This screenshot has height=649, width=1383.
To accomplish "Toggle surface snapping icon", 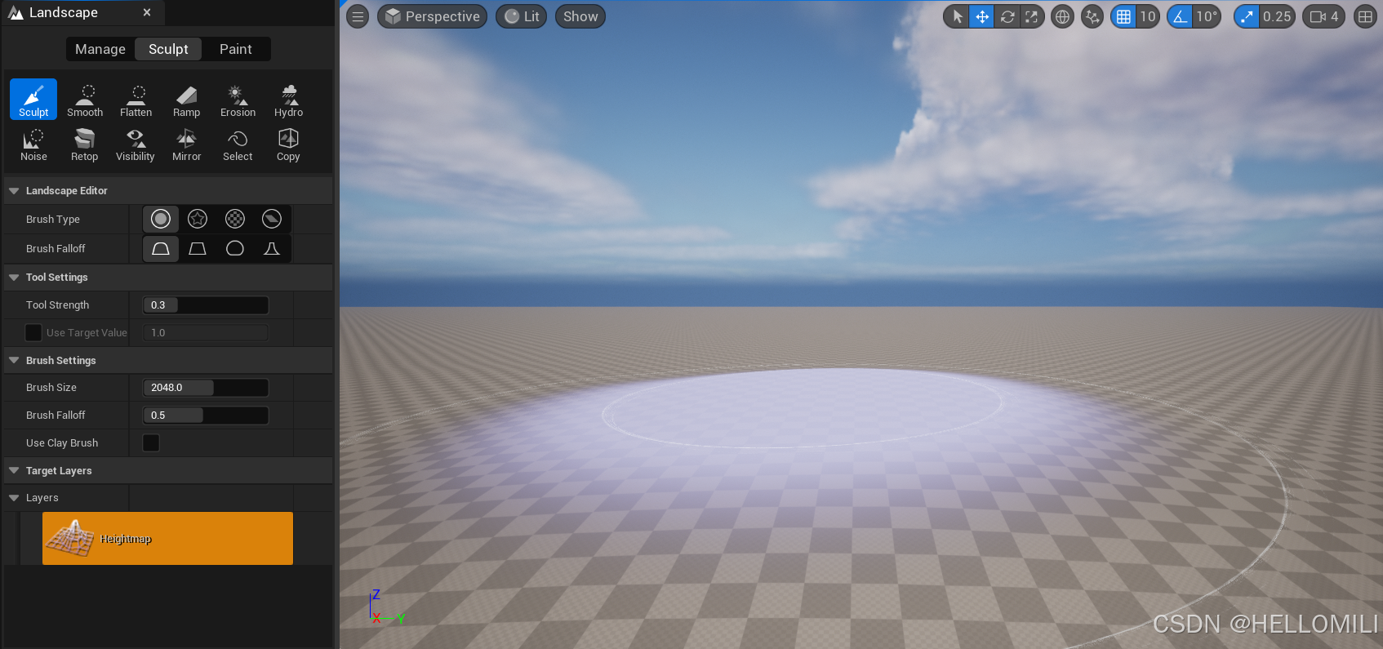I will pos(1092,16).
